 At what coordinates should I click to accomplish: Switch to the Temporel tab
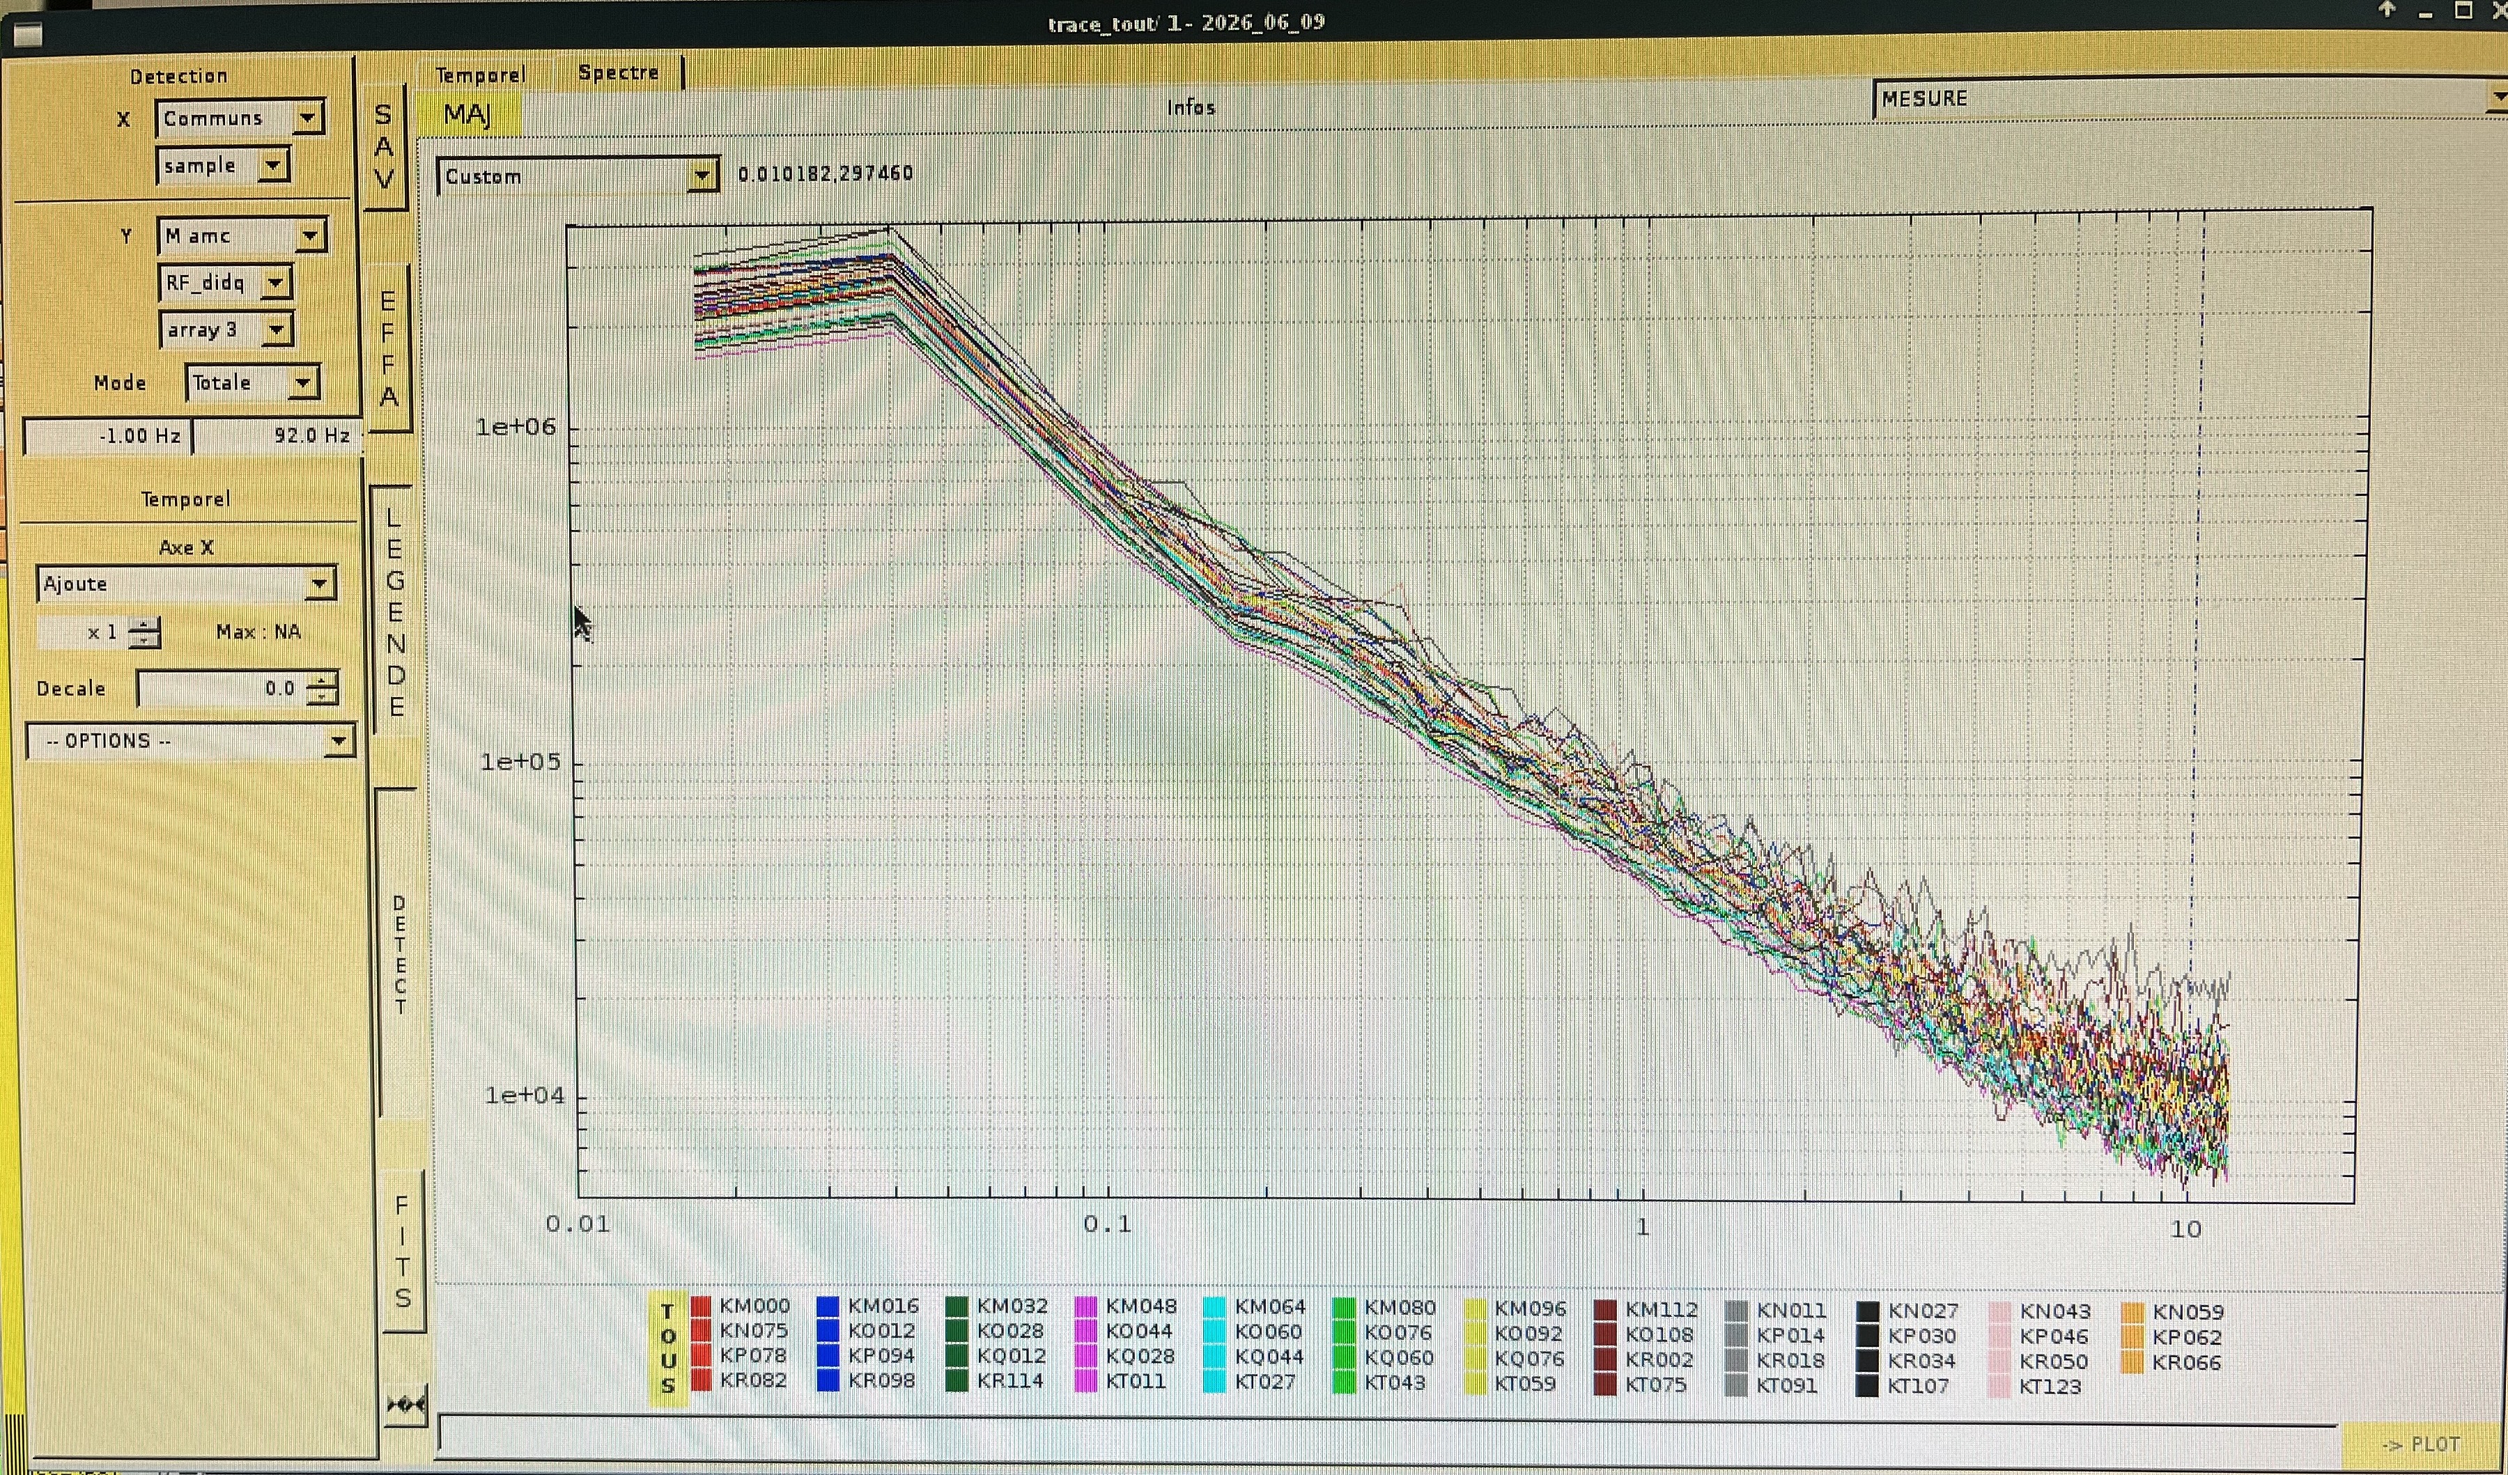coord(480,75)
